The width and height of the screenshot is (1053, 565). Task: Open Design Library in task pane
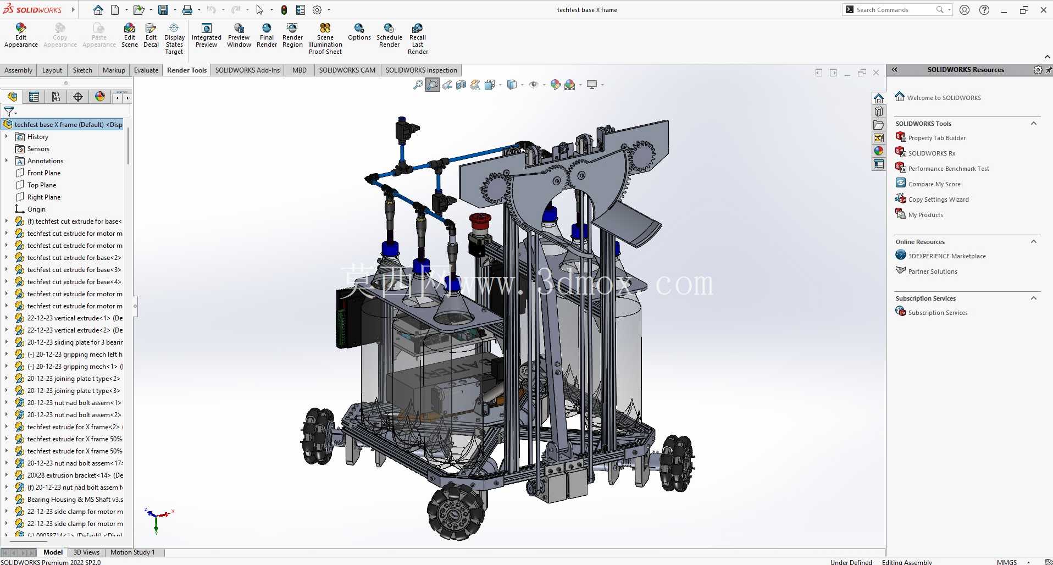tap(879, 112)
